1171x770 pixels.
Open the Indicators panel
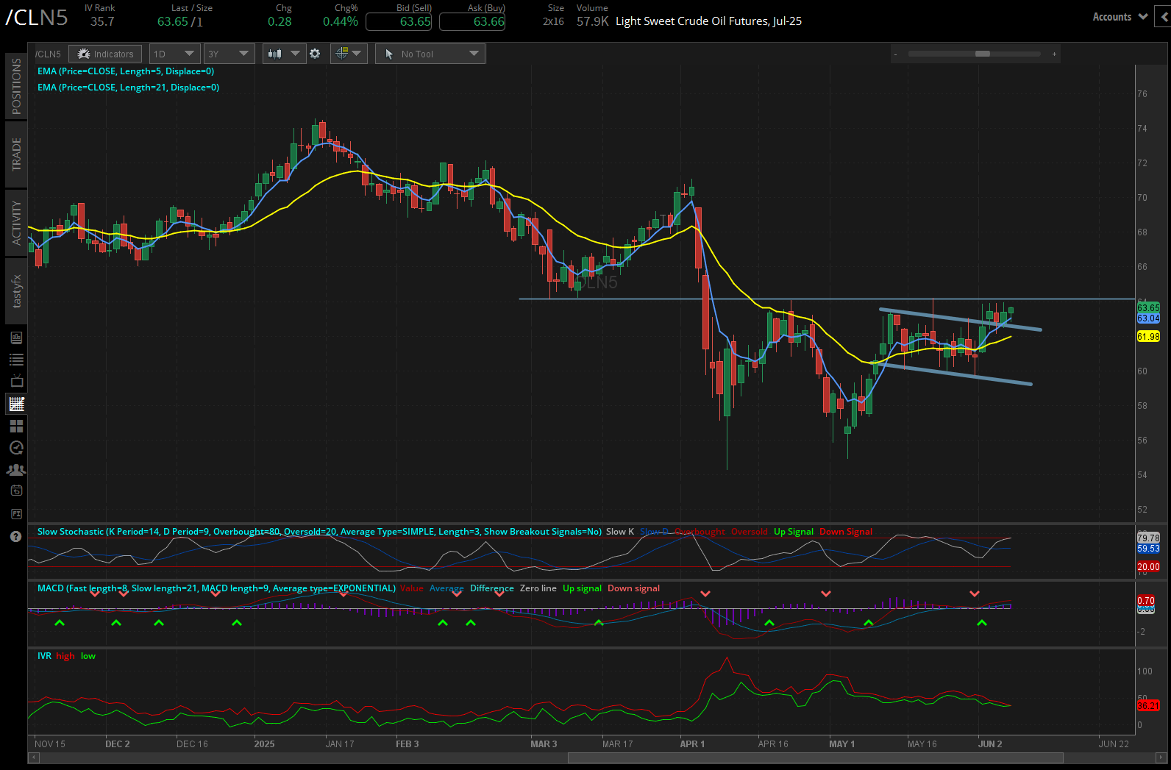click(x=106, y=54)
